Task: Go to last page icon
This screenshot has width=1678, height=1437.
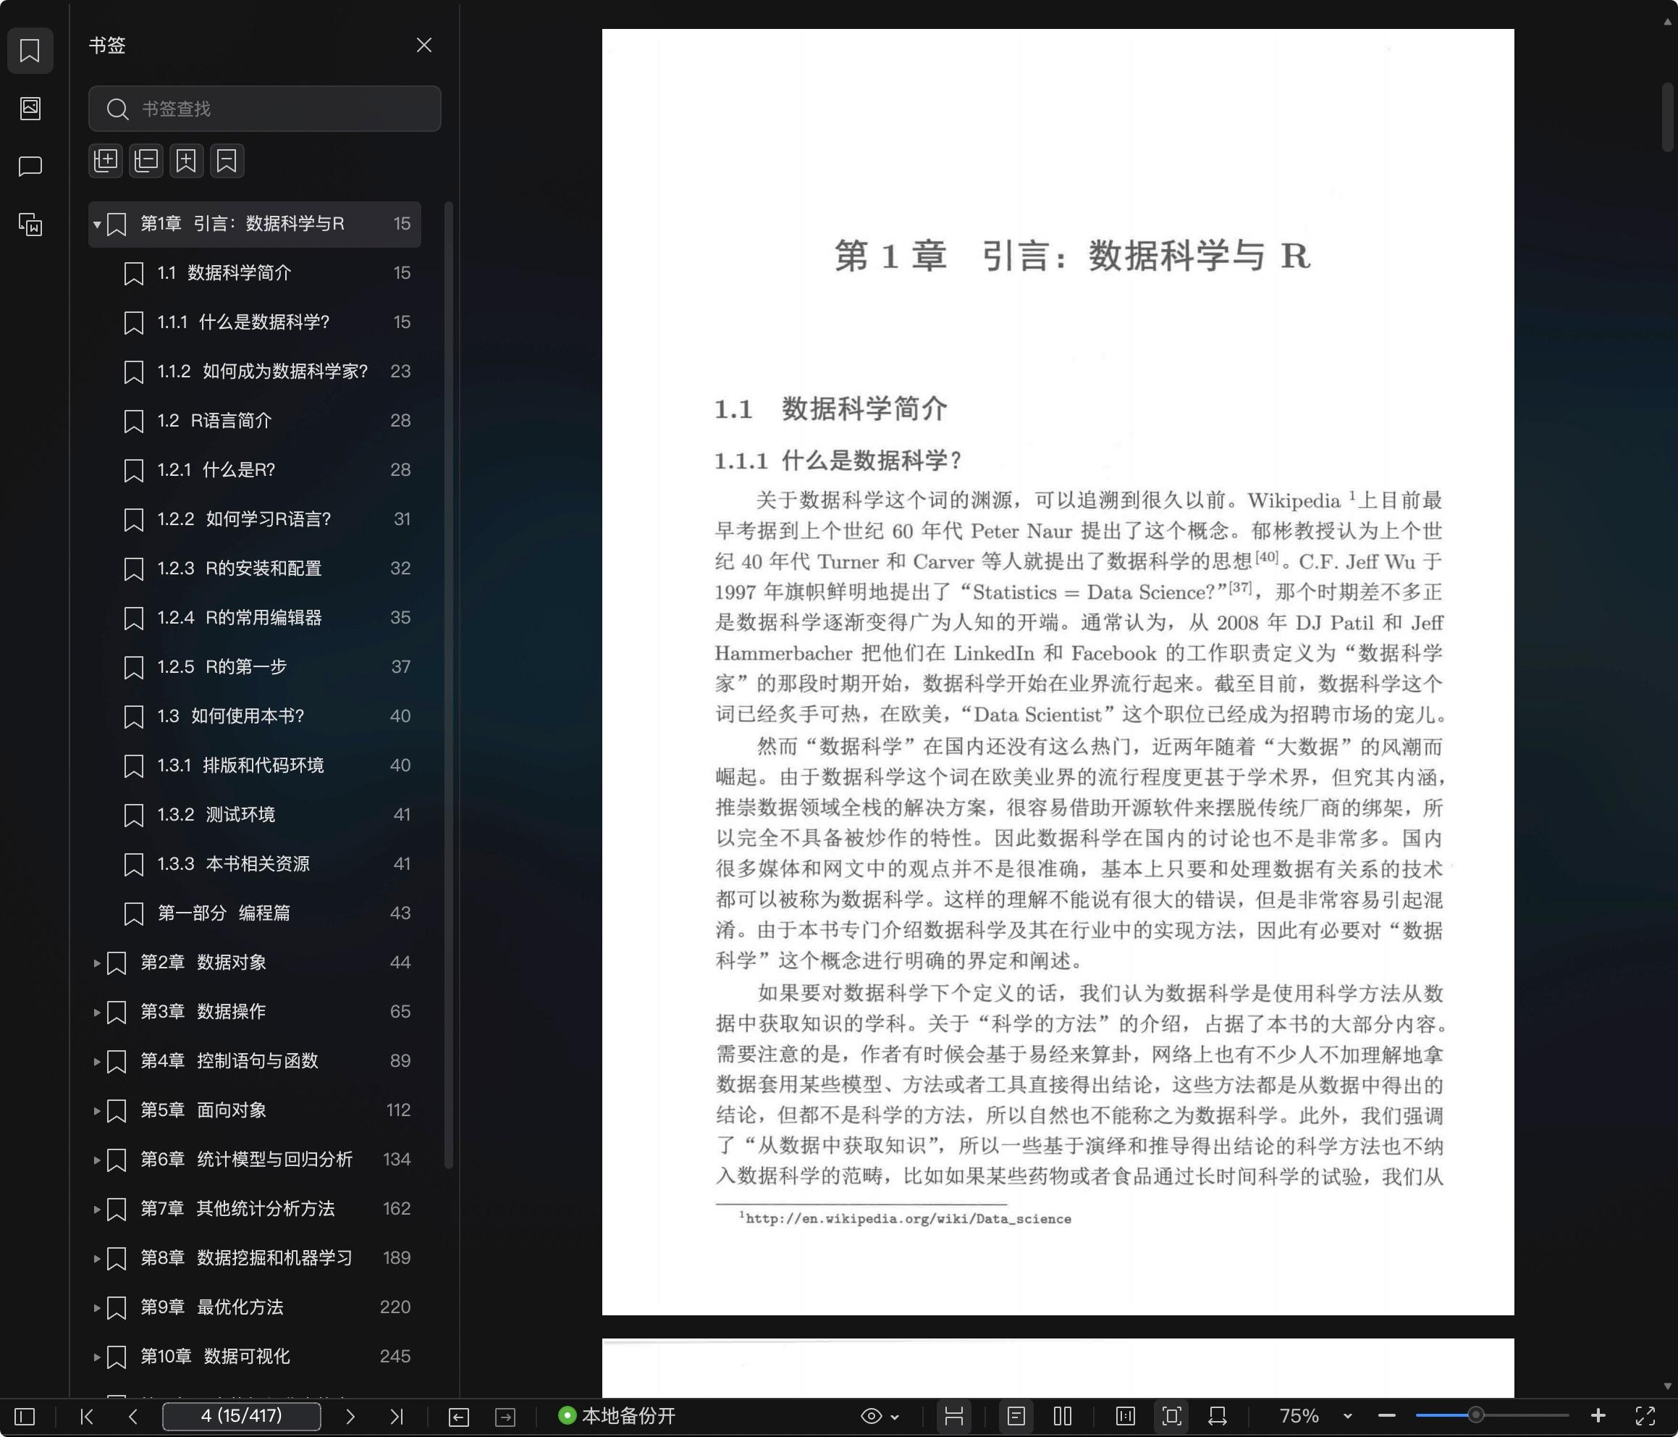Action: [396, 1416]
